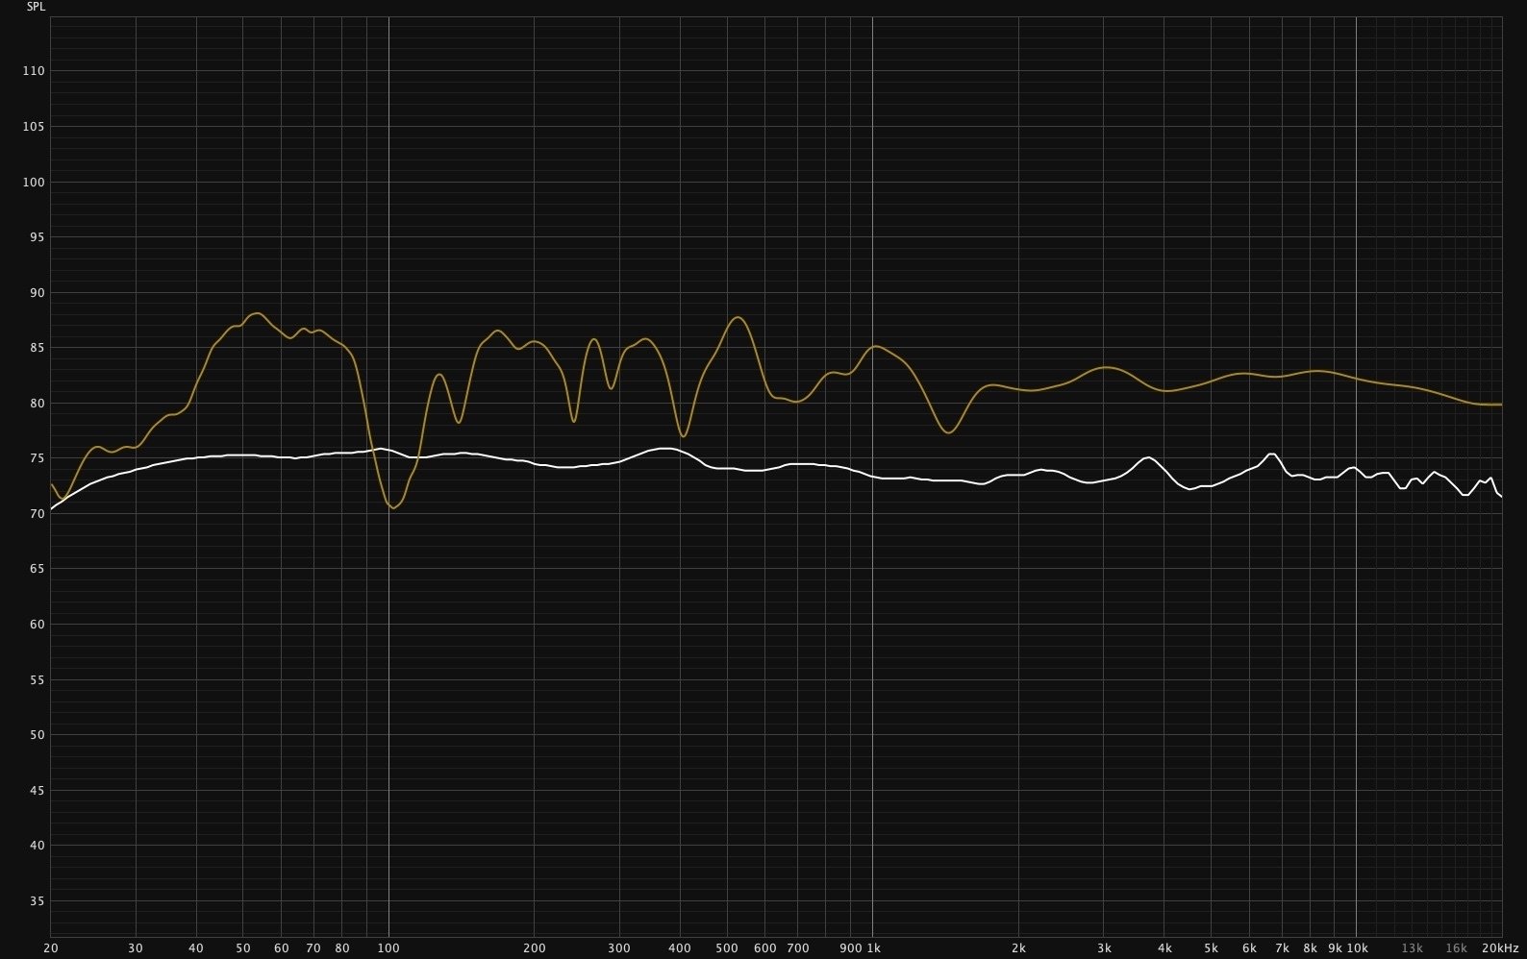Select the 500 Hz frequency axis label
The image size is (1527, 959).
point(726,948)
